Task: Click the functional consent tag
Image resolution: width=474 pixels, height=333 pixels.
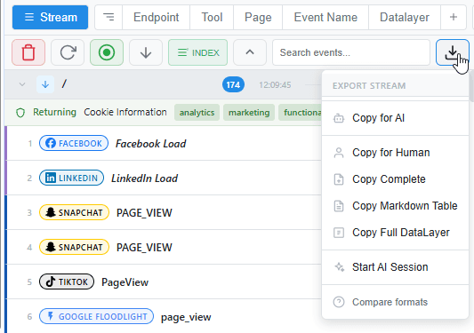Action: pyautogui.click(x=301, y=112)
